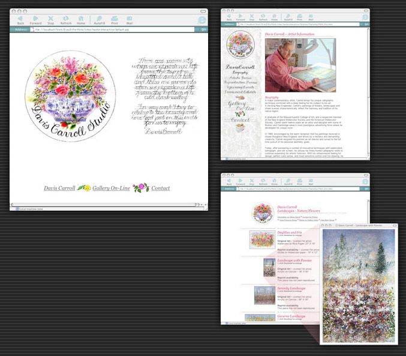The width and height of the screenshot is (406, 356).
Task: Open the Contact link at the home page bottom
Action: click(x=161, y=188)
